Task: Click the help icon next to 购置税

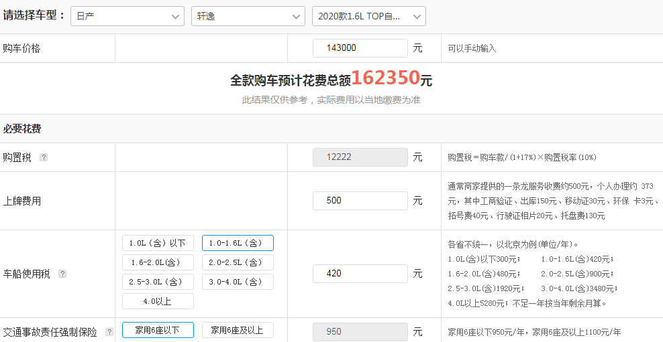Action: tap(44, 157)
